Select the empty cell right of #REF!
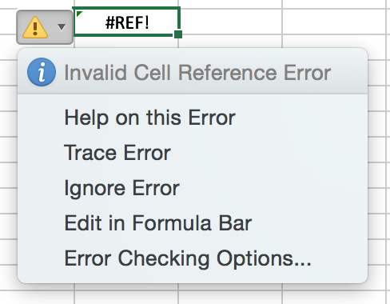 231,22
